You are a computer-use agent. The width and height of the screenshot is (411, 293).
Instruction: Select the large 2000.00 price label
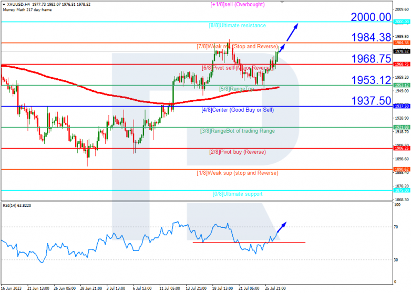(371, 17)
